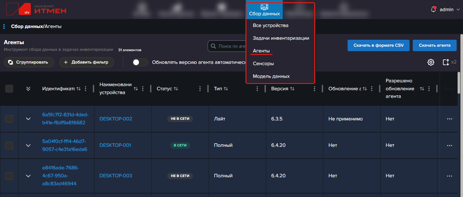This screenshot has height=197, width=463.
Task: Open row actions for DESKTOP-002
Action: (449, 119)
